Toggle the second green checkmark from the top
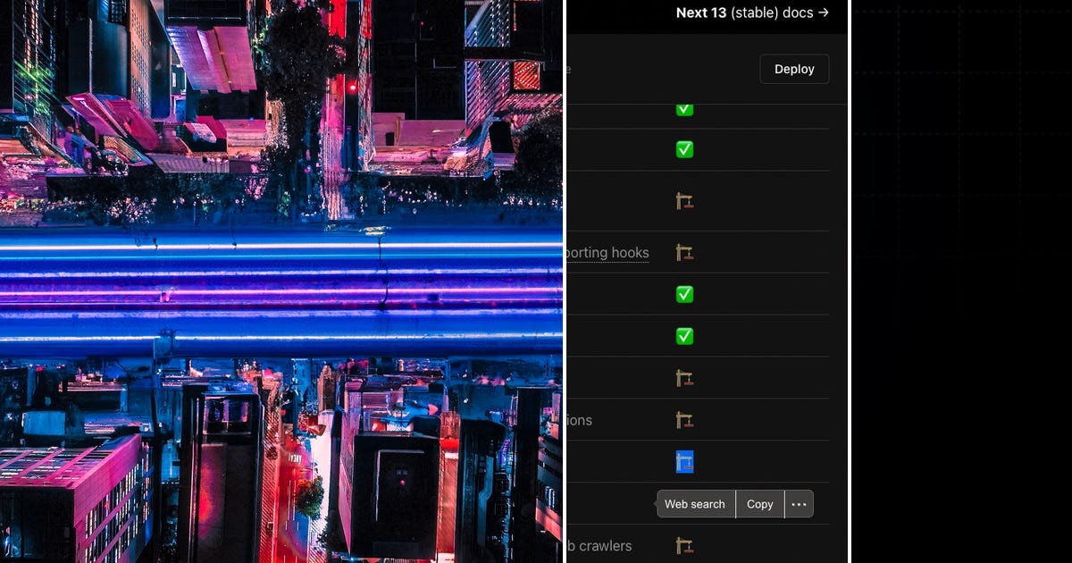This screenshot has width=1072, height=563. [x=684, y=149]
